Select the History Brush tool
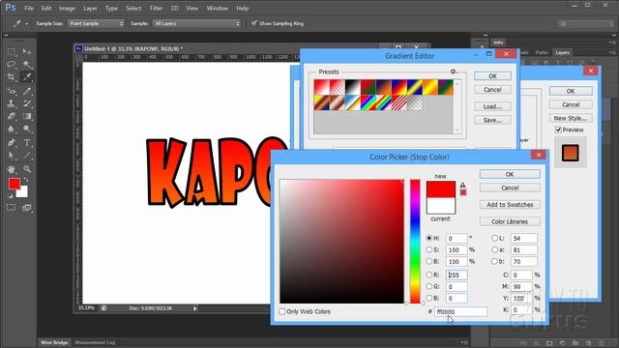The width and height of the screenshot is (619, 348). click(x=27, y=103)
